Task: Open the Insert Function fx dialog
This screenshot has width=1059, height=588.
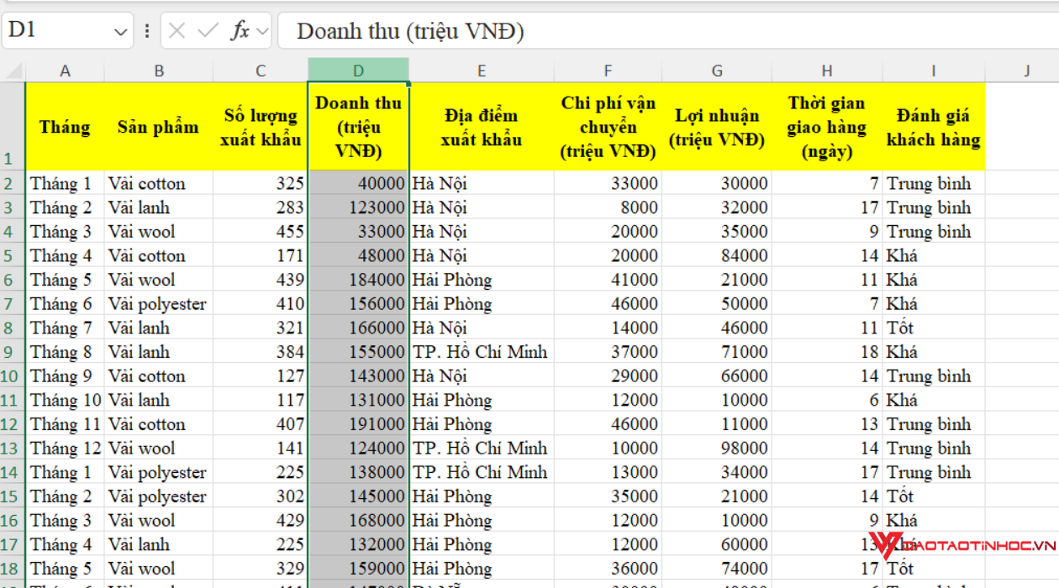Action: coord(240,31)
